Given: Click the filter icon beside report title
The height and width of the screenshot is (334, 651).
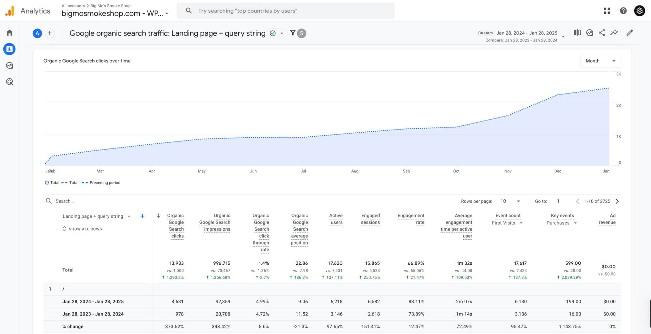Looking at the screenshot, I should coord(292,33).
